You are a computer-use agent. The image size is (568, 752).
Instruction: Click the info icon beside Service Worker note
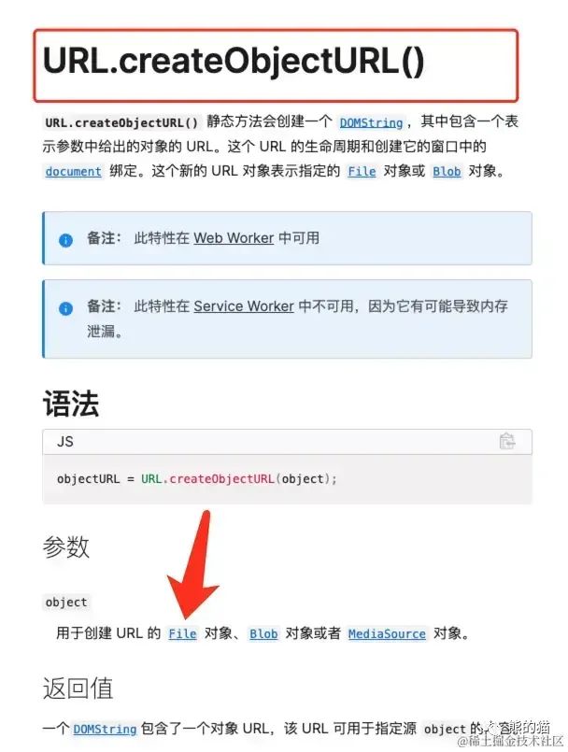coord(65,308)
